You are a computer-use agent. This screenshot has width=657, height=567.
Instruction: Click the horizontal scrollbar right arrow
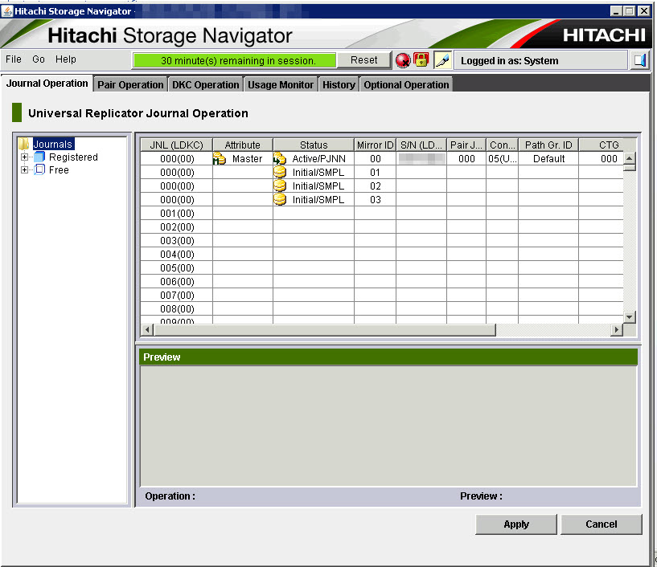click(x=616, y=330)
